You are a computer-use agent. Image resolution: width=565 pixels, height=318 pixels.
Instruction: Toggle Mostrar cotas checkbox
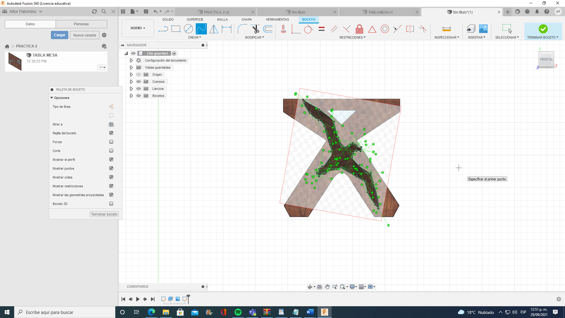click(111, 177)
